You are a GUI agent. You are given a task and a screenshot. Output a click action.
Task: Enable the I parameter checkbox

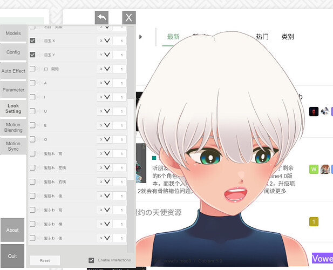tap(32, 97)
